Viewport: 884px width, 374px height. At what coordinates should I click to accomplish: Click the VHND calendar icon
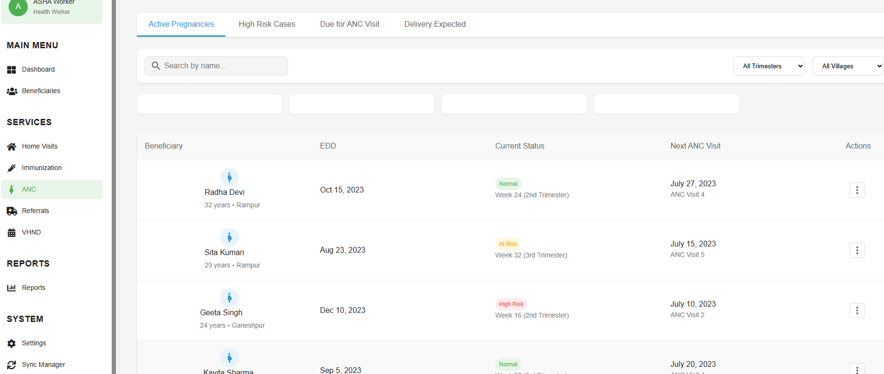11,233
